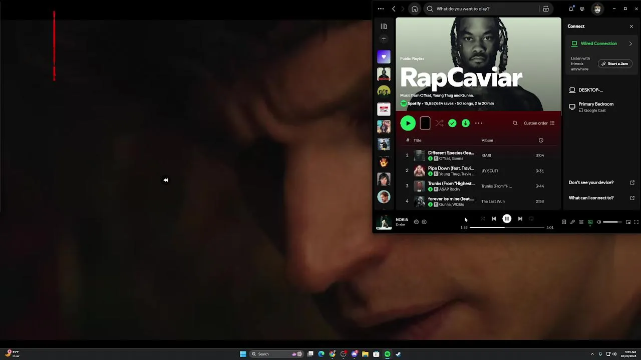Open the RapCaviar thumbnail in sidebar
This screenshot has height=360, width=641.
click(x=384, y=74)
